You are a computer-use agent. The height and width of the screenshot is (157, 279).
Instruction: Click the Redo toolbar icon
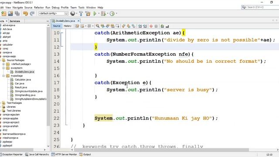pos(32,14)
